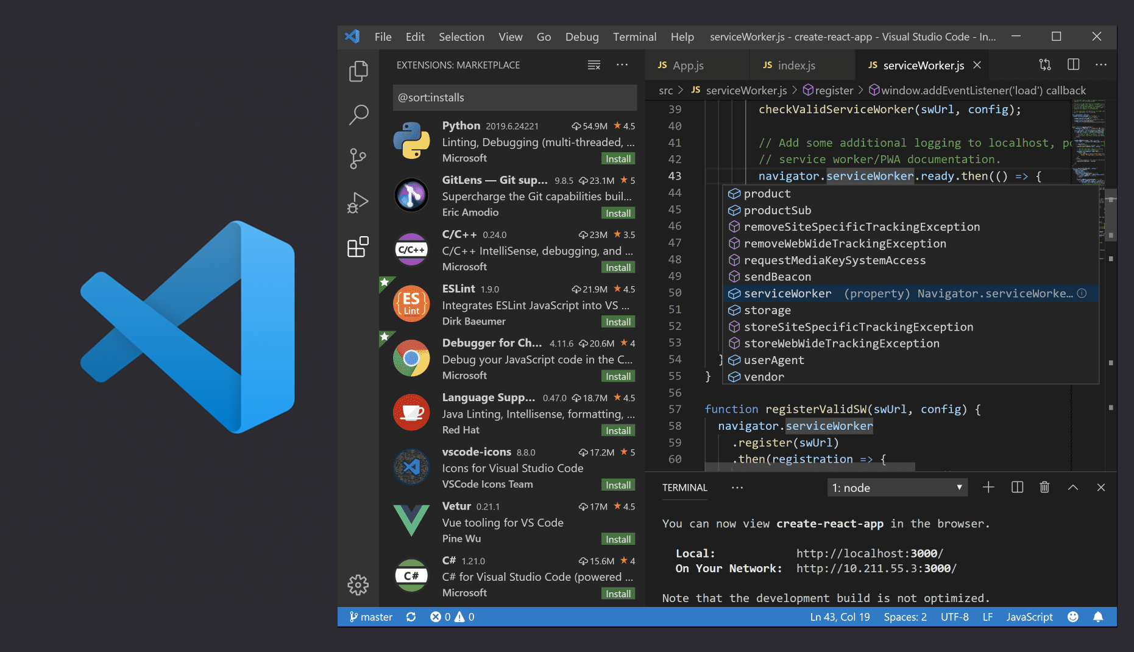Select 'userAgent' suggestion
The width and height of the screenshot is (1134, 652).
tap(910, 360)
